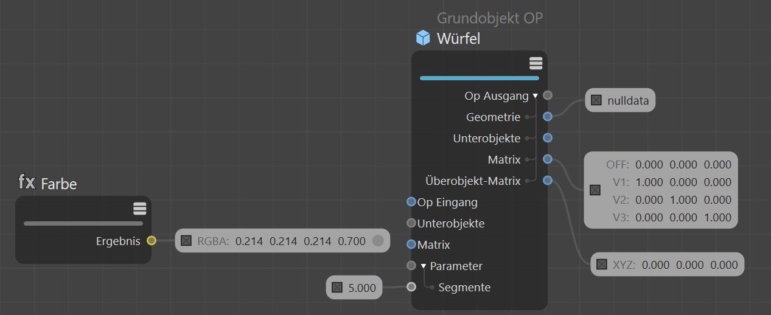The height and width of the screenshot is (315, 771).
Task: Toggle the RGBA value display checkbox
Action: tap(186, 241)
